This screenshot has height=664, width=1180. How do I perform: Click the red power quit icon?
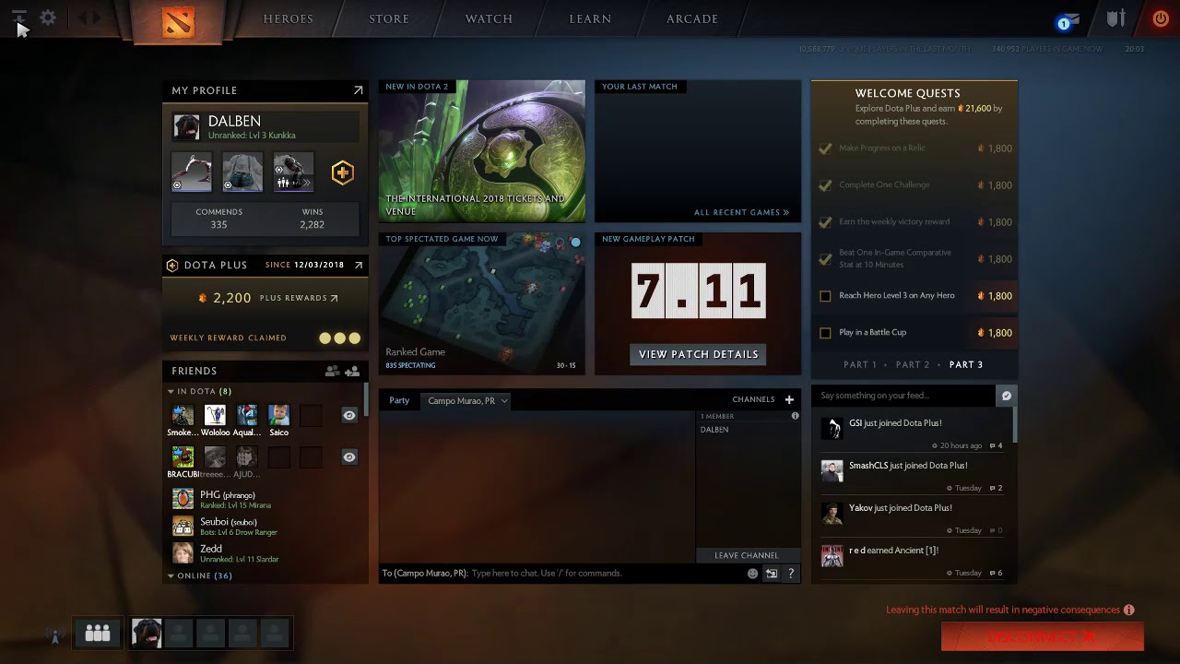pos(1161,18)
